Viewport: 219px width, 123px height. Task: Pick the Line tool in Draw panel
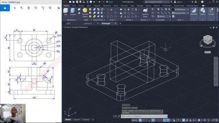coord(111,13)
